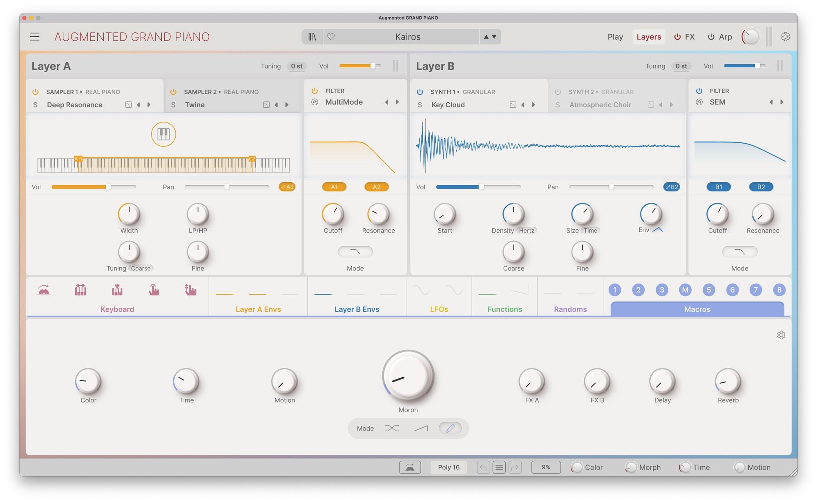Click the A1 filter routing button
Viewport: 817px width, 502px height.
334,187
